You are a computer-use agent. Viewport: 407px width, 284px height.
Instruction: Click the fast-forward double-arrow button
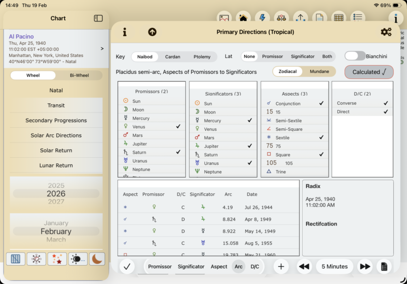pos(365,266)
